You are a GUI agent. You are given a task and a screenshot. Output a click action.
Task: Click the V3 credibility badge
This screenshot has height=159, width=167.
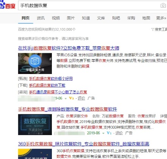(71, 98)
